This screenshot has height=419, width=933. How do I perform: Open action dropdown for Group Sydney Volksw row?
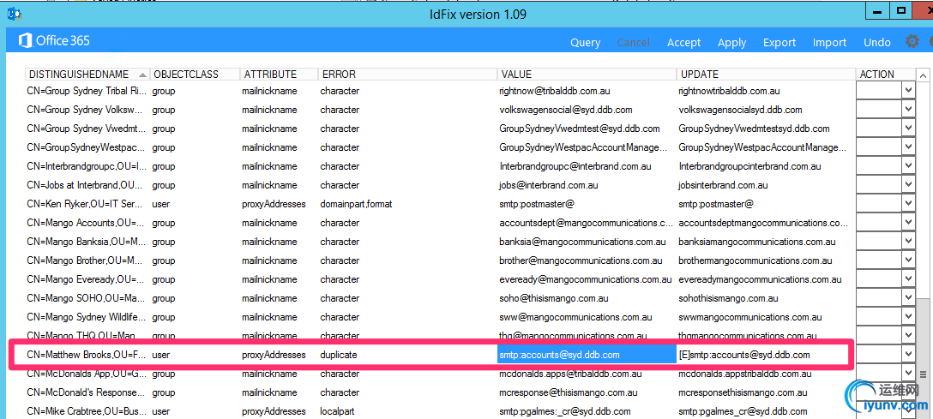click(908, 110)
